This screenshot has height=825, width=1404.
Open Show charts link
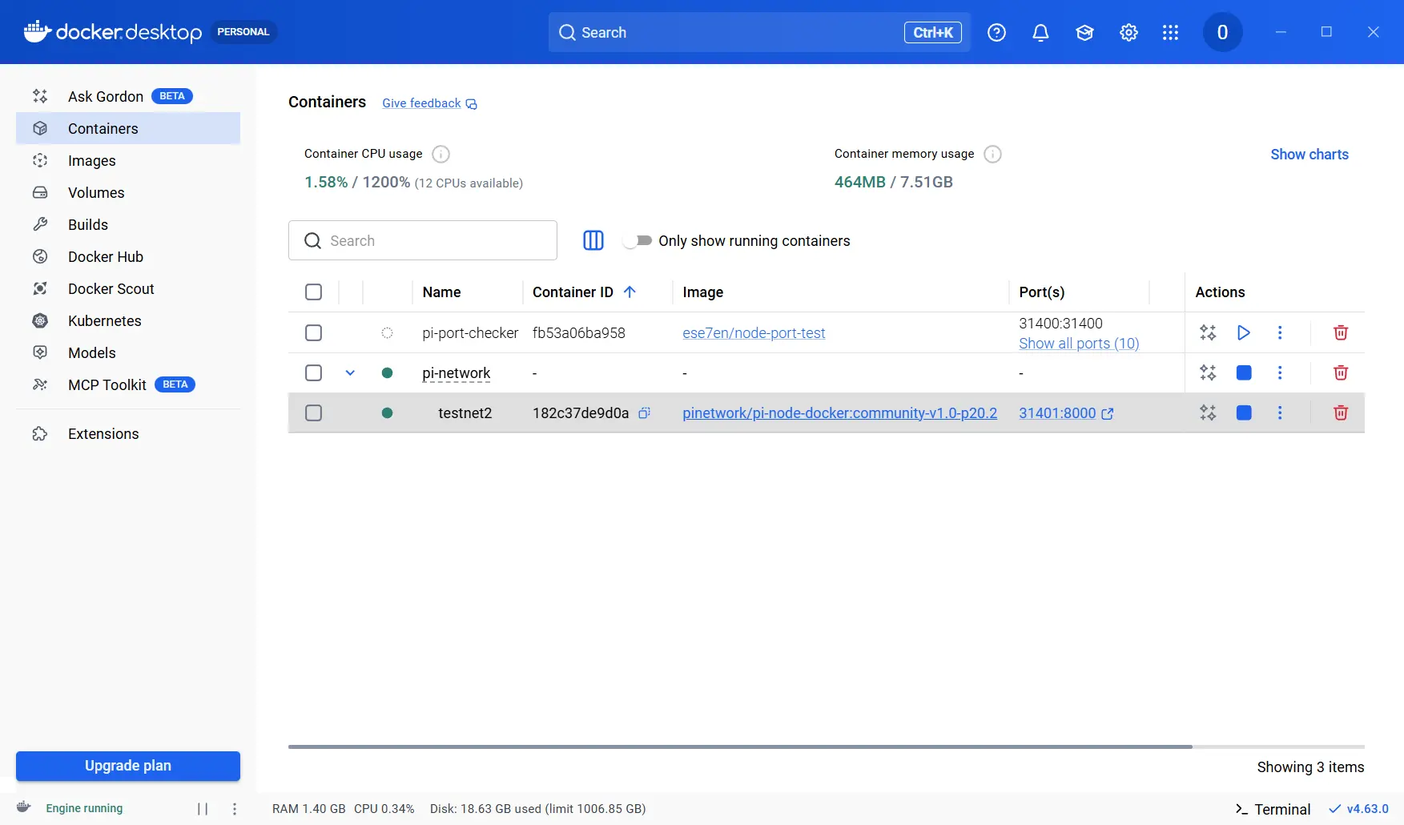[x=1309, y=155]
